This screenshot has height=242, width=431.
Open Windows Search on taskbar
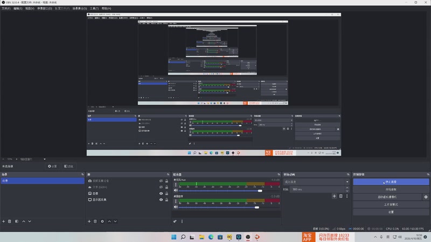click(183, 237)
